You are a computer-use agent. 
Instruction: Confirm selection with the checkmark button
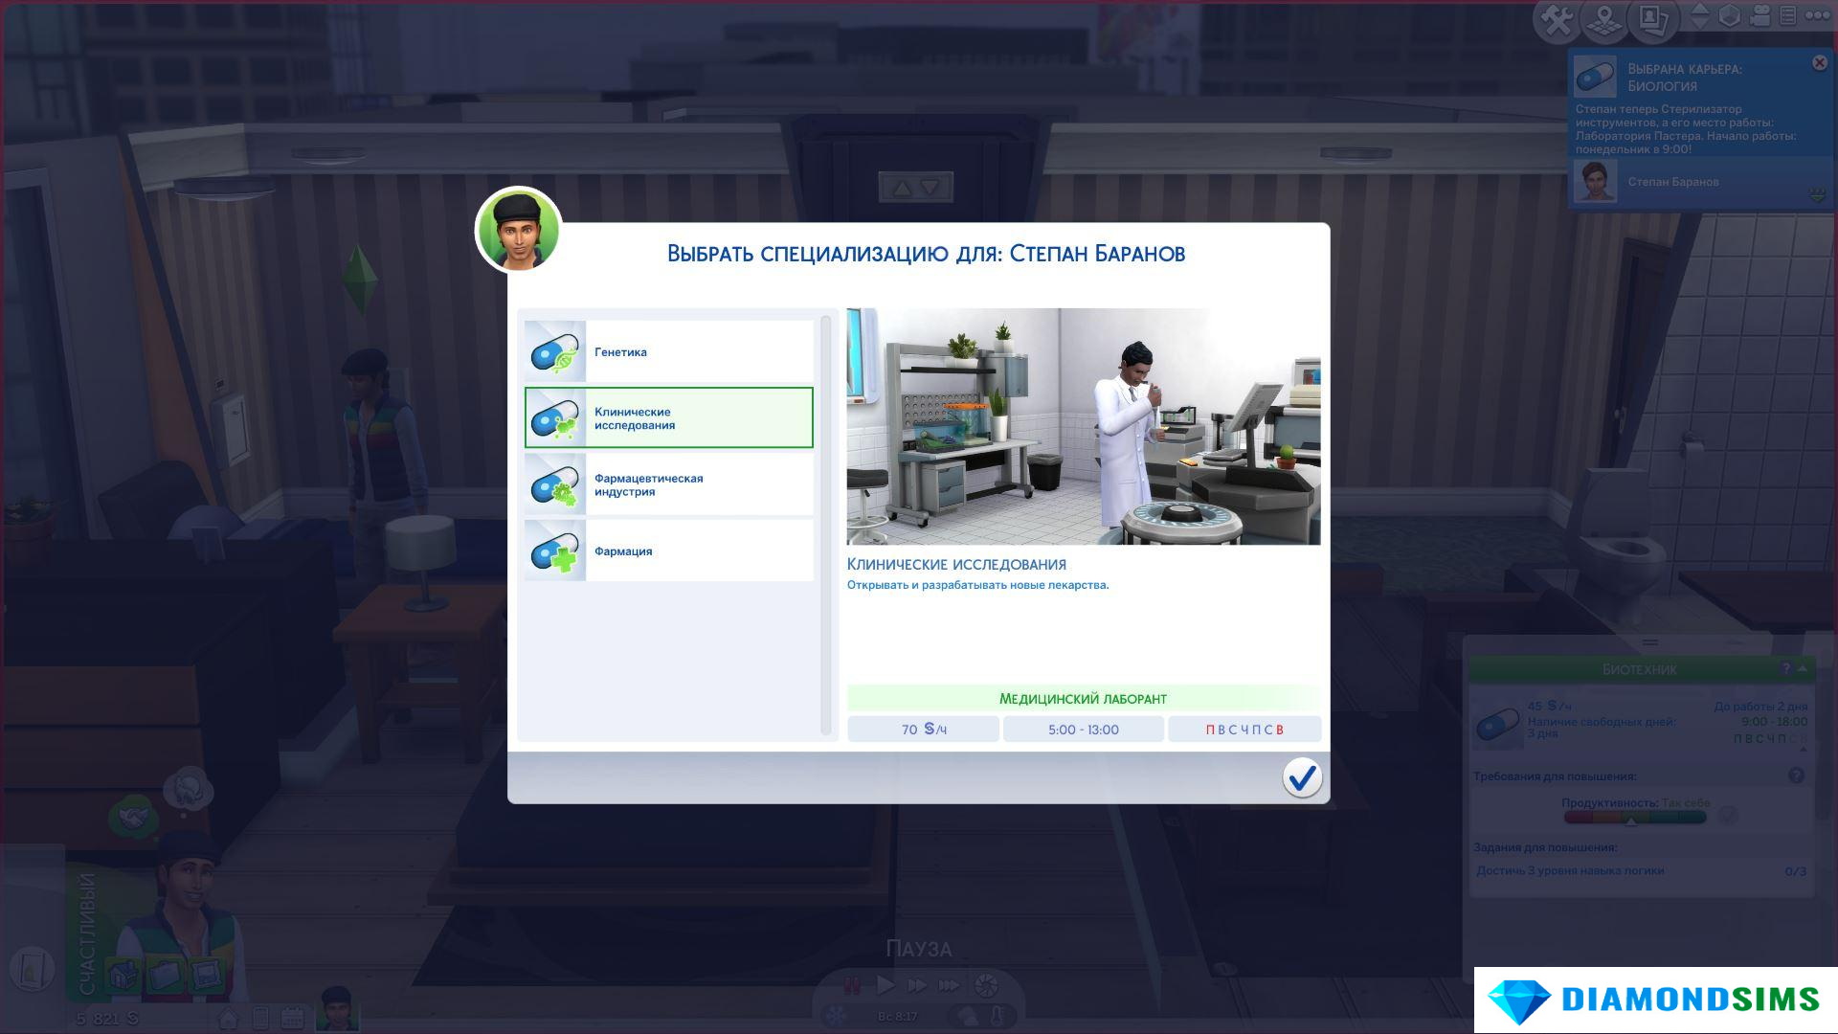click(1301, 776)
